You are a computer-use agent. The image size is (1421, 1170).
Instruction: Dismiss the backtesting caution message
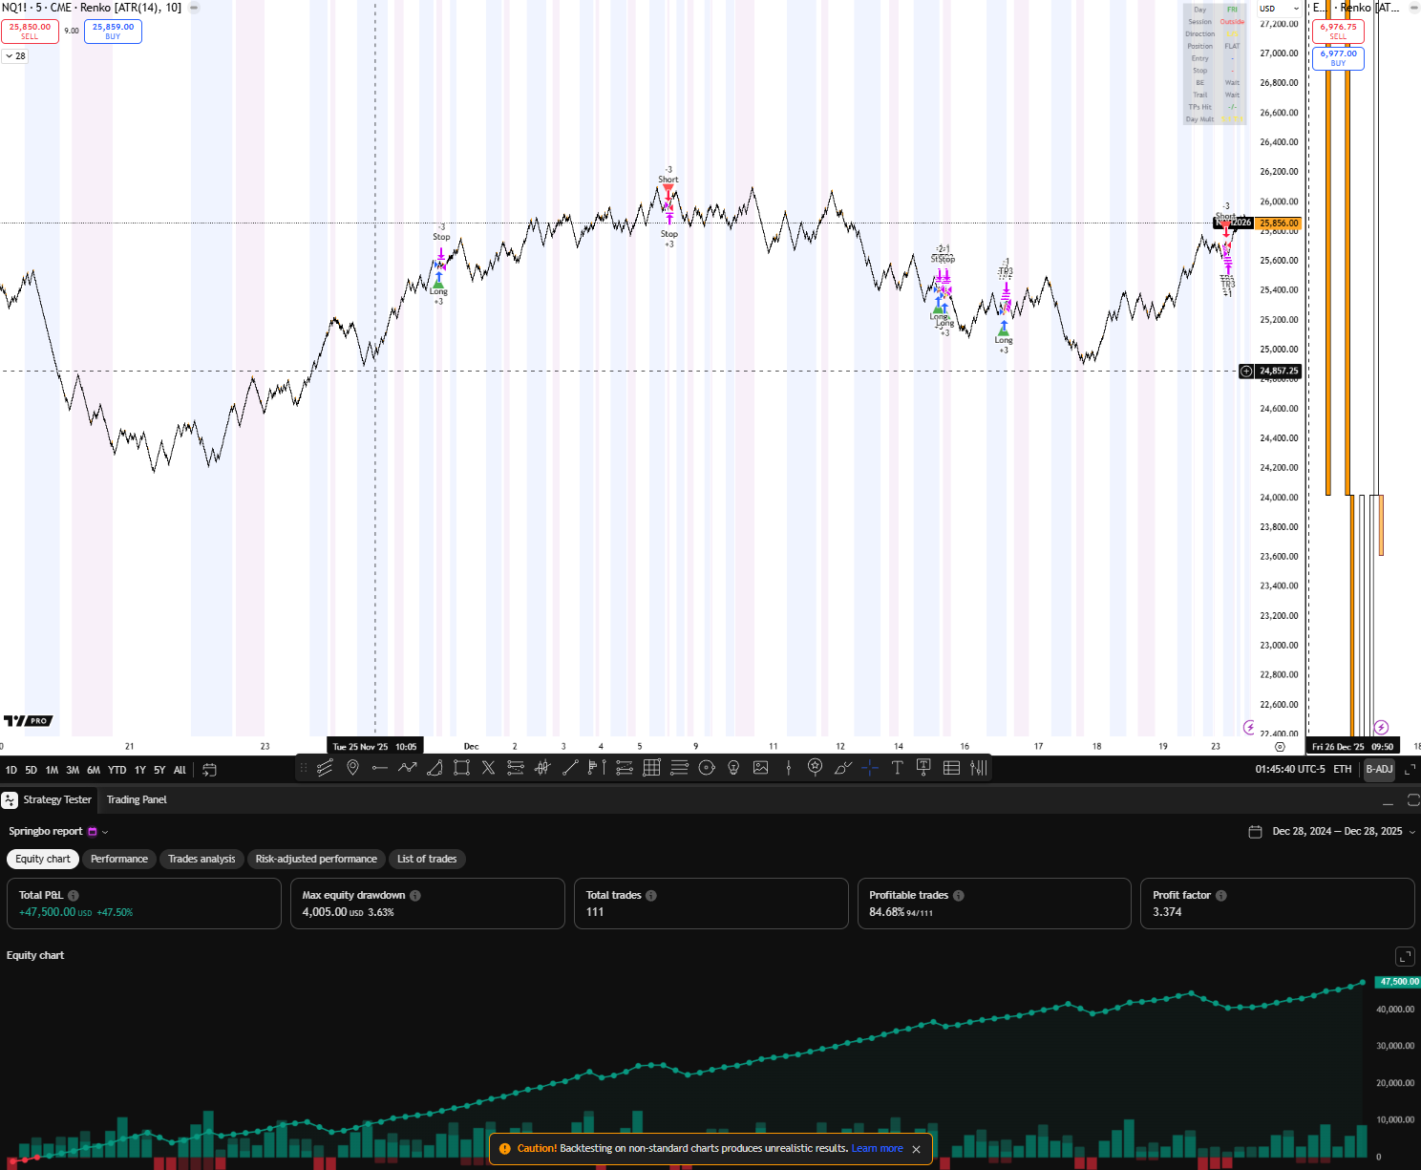click(x=916, y=1149)
